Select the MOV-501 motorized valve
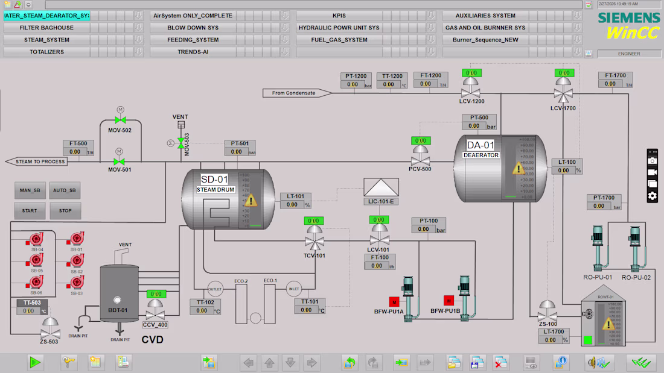Image resolution: width=664 pixels, height=373 pixels. 119,161
